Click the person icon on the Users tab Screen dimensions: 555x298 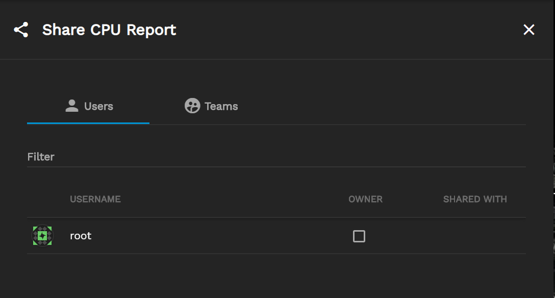coord(71,106)
